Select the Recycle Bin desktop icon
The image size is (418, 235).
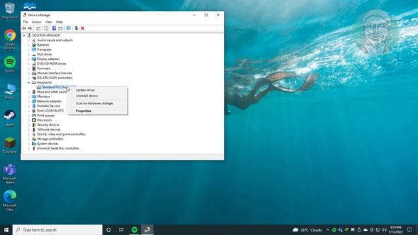pos(10,10)
